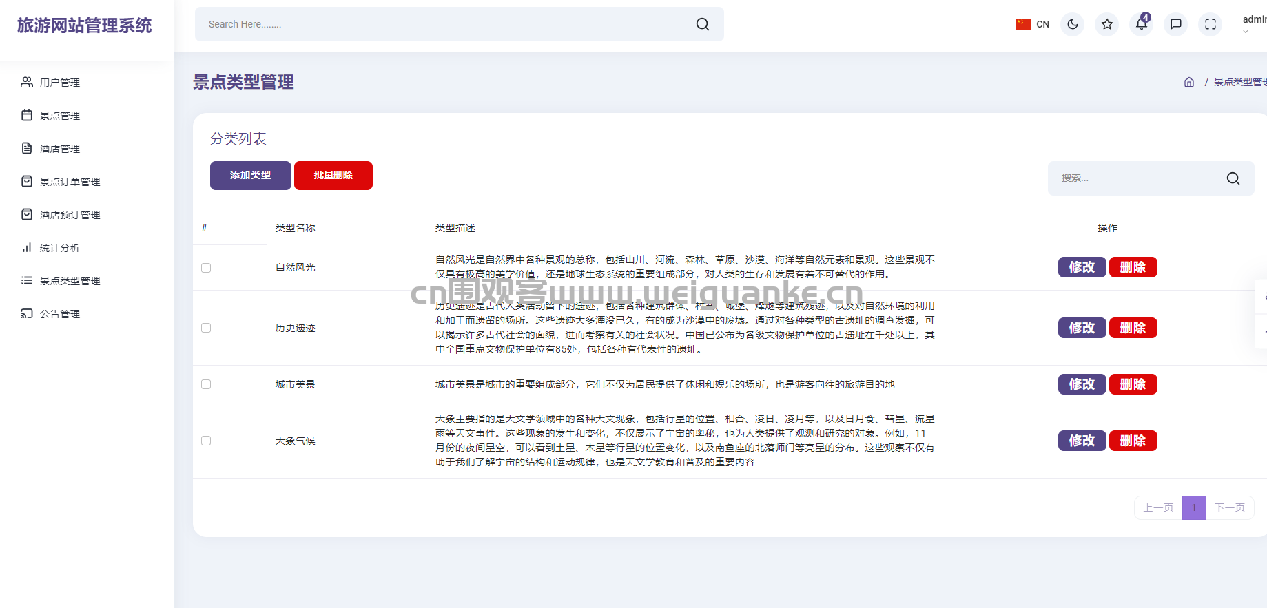Expand the admin user menu

[1253, 23]
